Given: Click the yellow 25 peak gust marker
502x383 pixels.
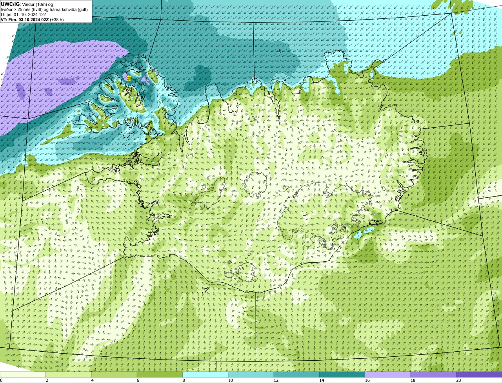Looking at the screenshot, I should 129,78.
